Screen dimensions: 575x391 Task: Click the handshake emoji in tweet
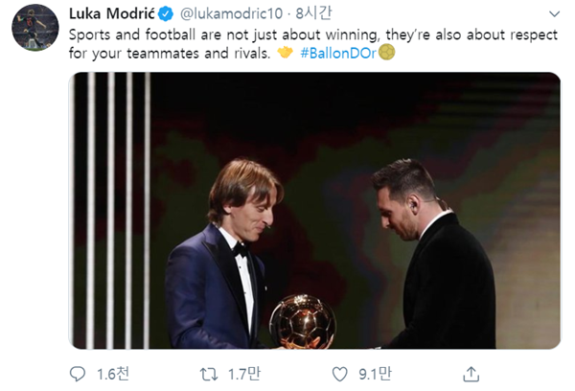(x=285, y=53)
